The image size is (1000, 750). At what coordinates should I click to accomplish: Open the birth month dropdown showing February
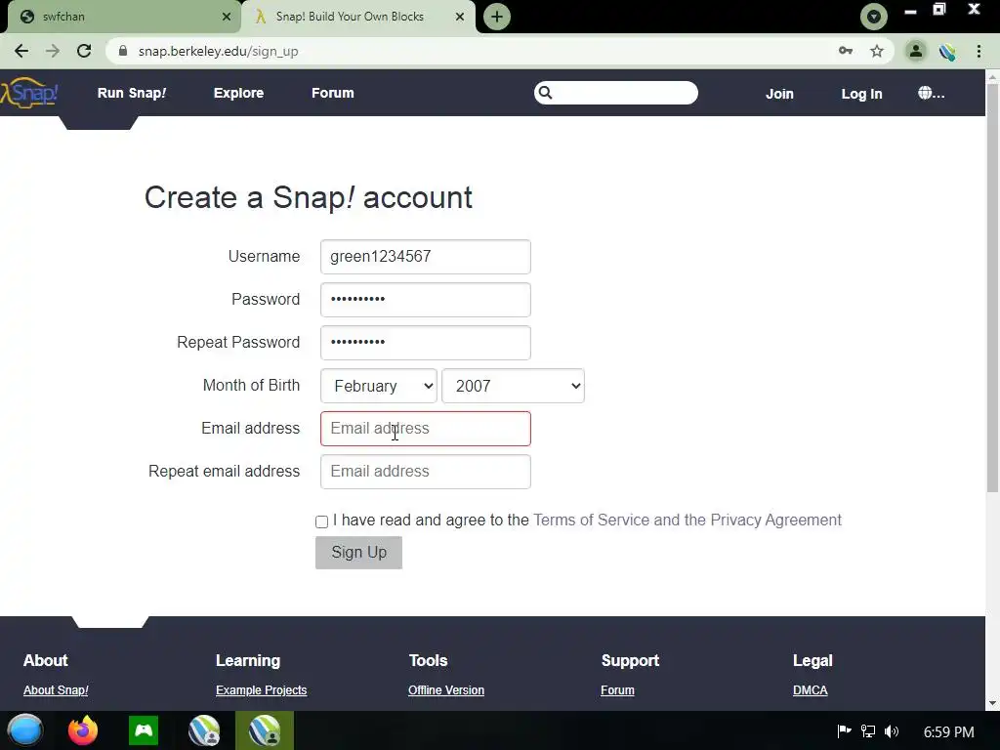tap(379, 386)
